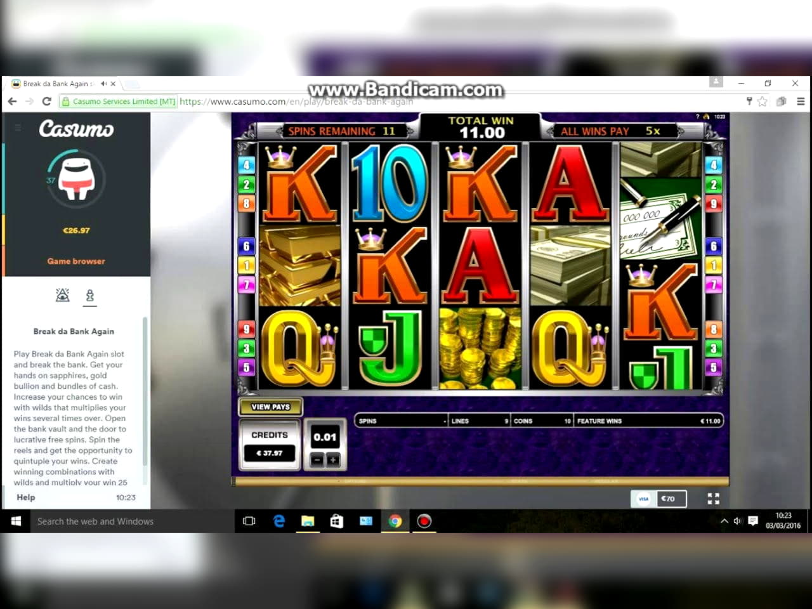Click the 0.01 coin value display
Screen dimensions: 812x609
325,437
